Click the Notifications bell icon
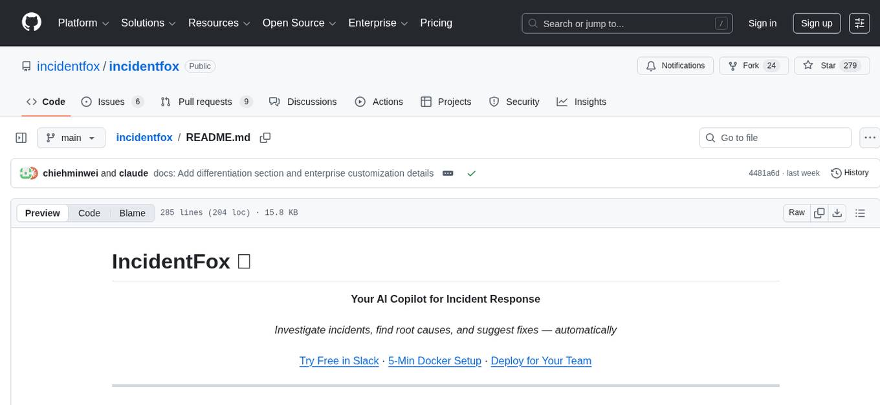Image resolution: width=880 pixels, height=405 pixels. coord(650,65)
